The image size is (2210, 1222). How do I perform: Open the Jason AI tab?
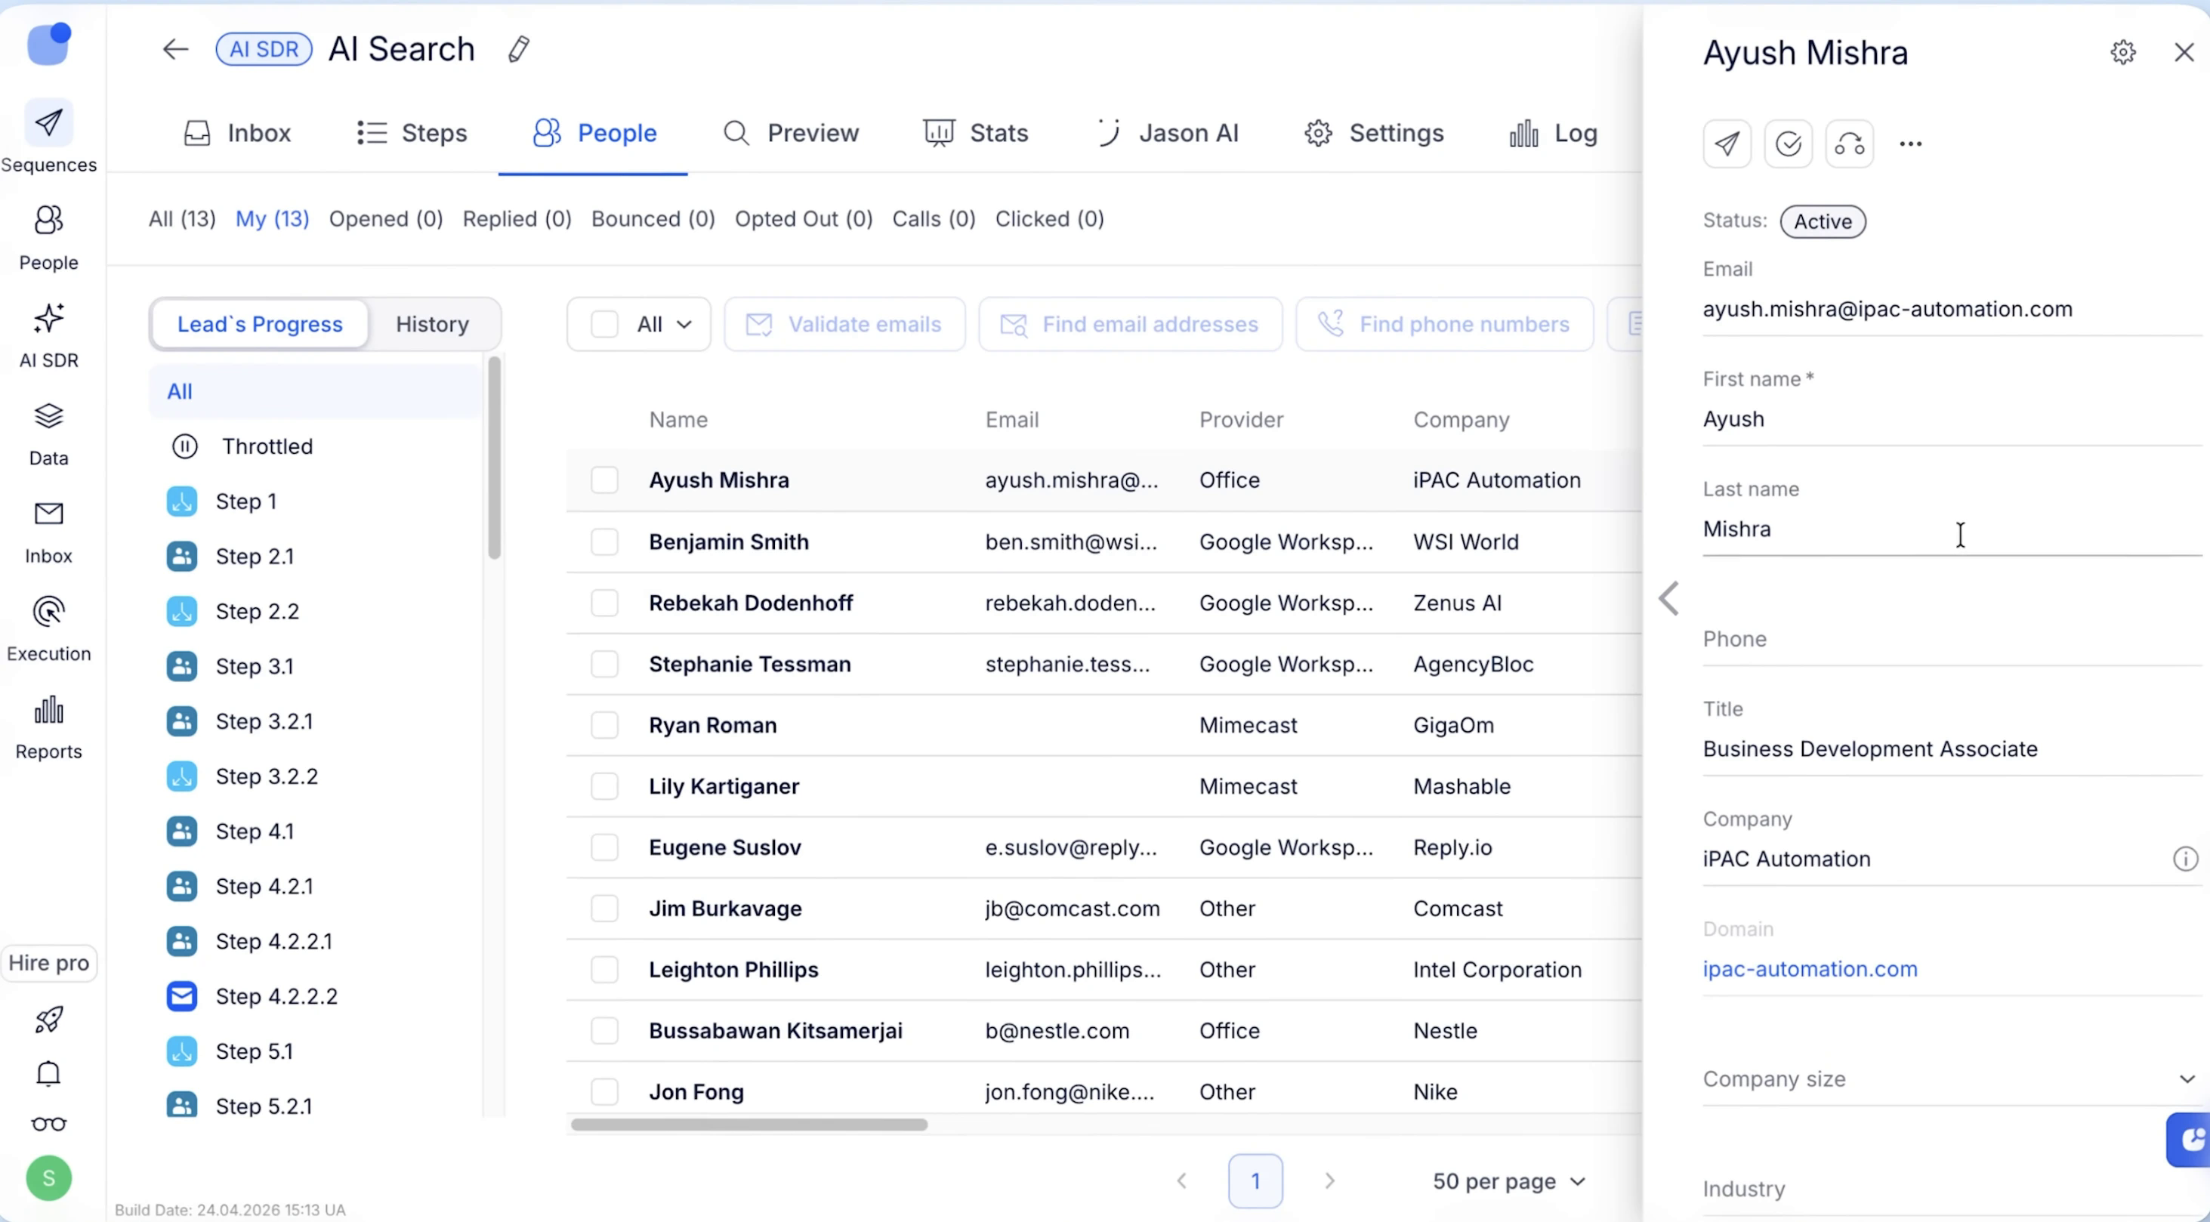coord(1167,133)
